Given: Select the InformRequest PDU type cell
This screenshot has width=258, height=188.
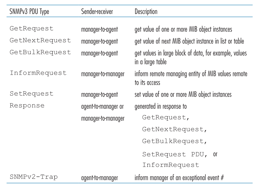Looking at the screenshot, I should click(38, 73).
